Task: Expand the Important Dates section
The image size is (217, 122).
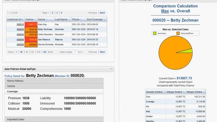Action: [54, 119]
